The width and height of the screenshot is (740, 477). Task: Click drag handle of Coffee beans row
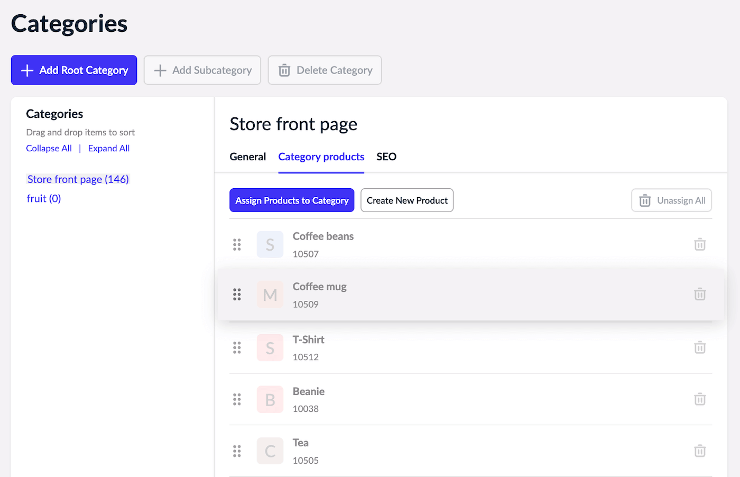coord(237,244)
